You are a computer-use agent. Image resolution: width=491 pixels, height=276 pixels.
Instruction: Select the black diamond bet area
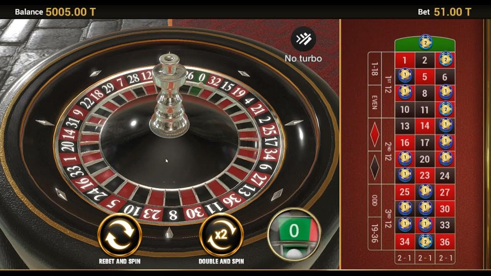pos(375,168)
